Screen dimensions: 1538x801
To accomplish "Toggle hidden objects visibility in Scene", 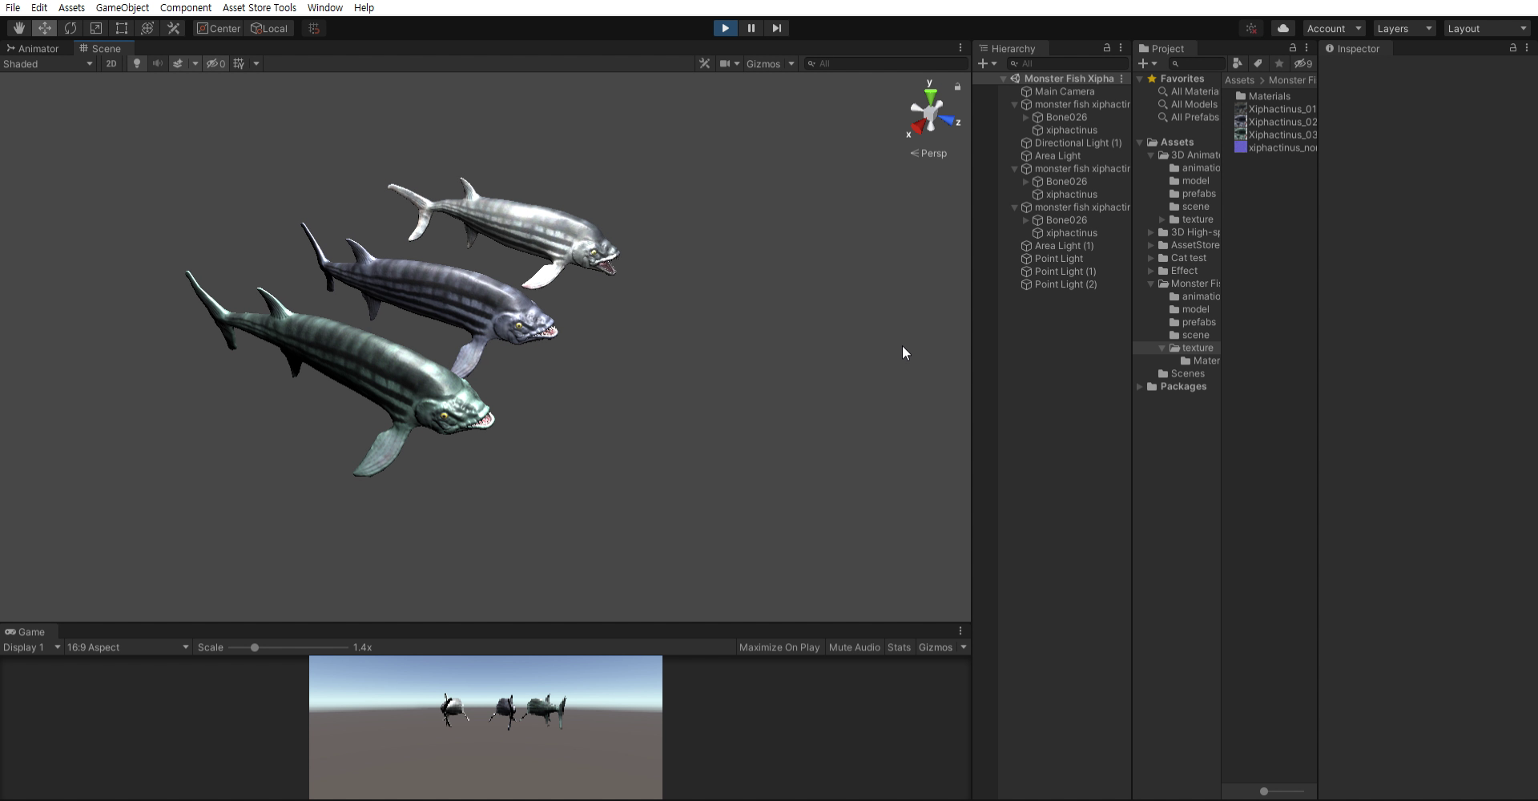I will [x=215, y=63].
